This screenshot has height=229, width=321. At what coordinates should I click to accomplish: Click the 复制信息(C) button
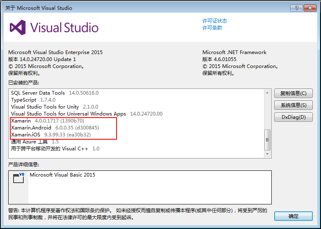point(293,93)
